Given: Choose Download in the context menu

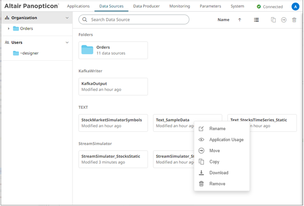Looking at the screenshot, I should [x=219, y=173].
